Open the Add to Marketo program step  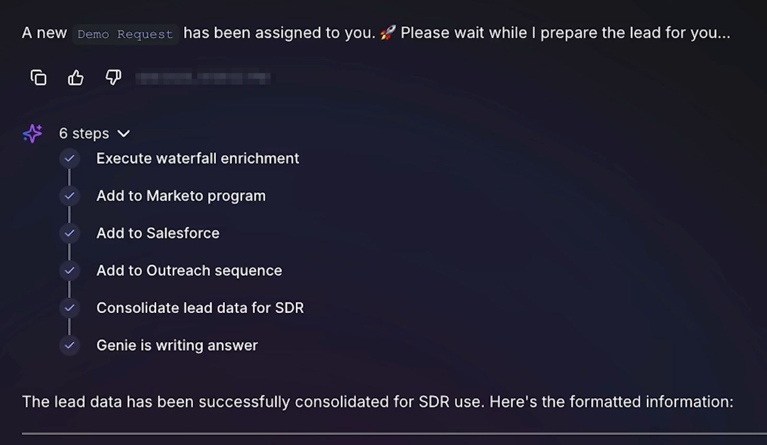pos(181,196)
